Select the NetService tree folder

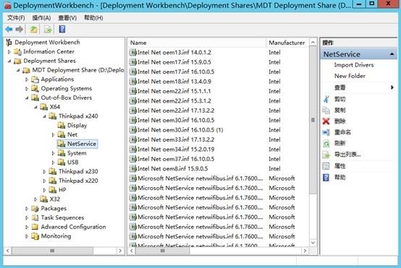tap(82, 144)
